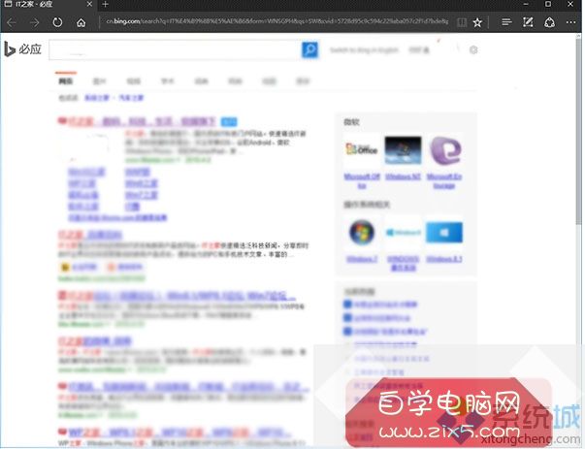Click the address bar URL field

pos(277,21)
